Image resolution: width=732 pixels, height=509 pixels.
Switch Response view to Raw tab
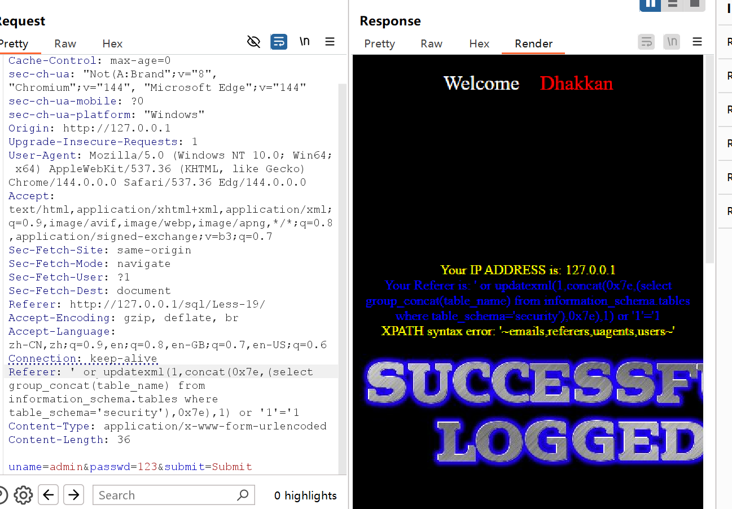coord(431,43)
